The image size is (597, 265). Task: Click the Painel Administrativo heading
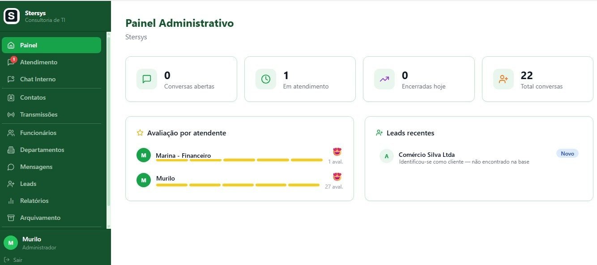[x=179, y=23]
